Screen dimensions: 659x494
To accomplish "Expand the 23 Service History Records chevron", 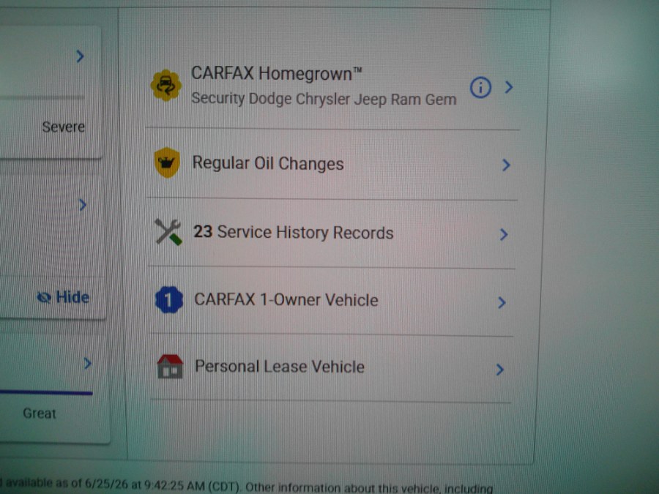I will click(x=504, y=234).
